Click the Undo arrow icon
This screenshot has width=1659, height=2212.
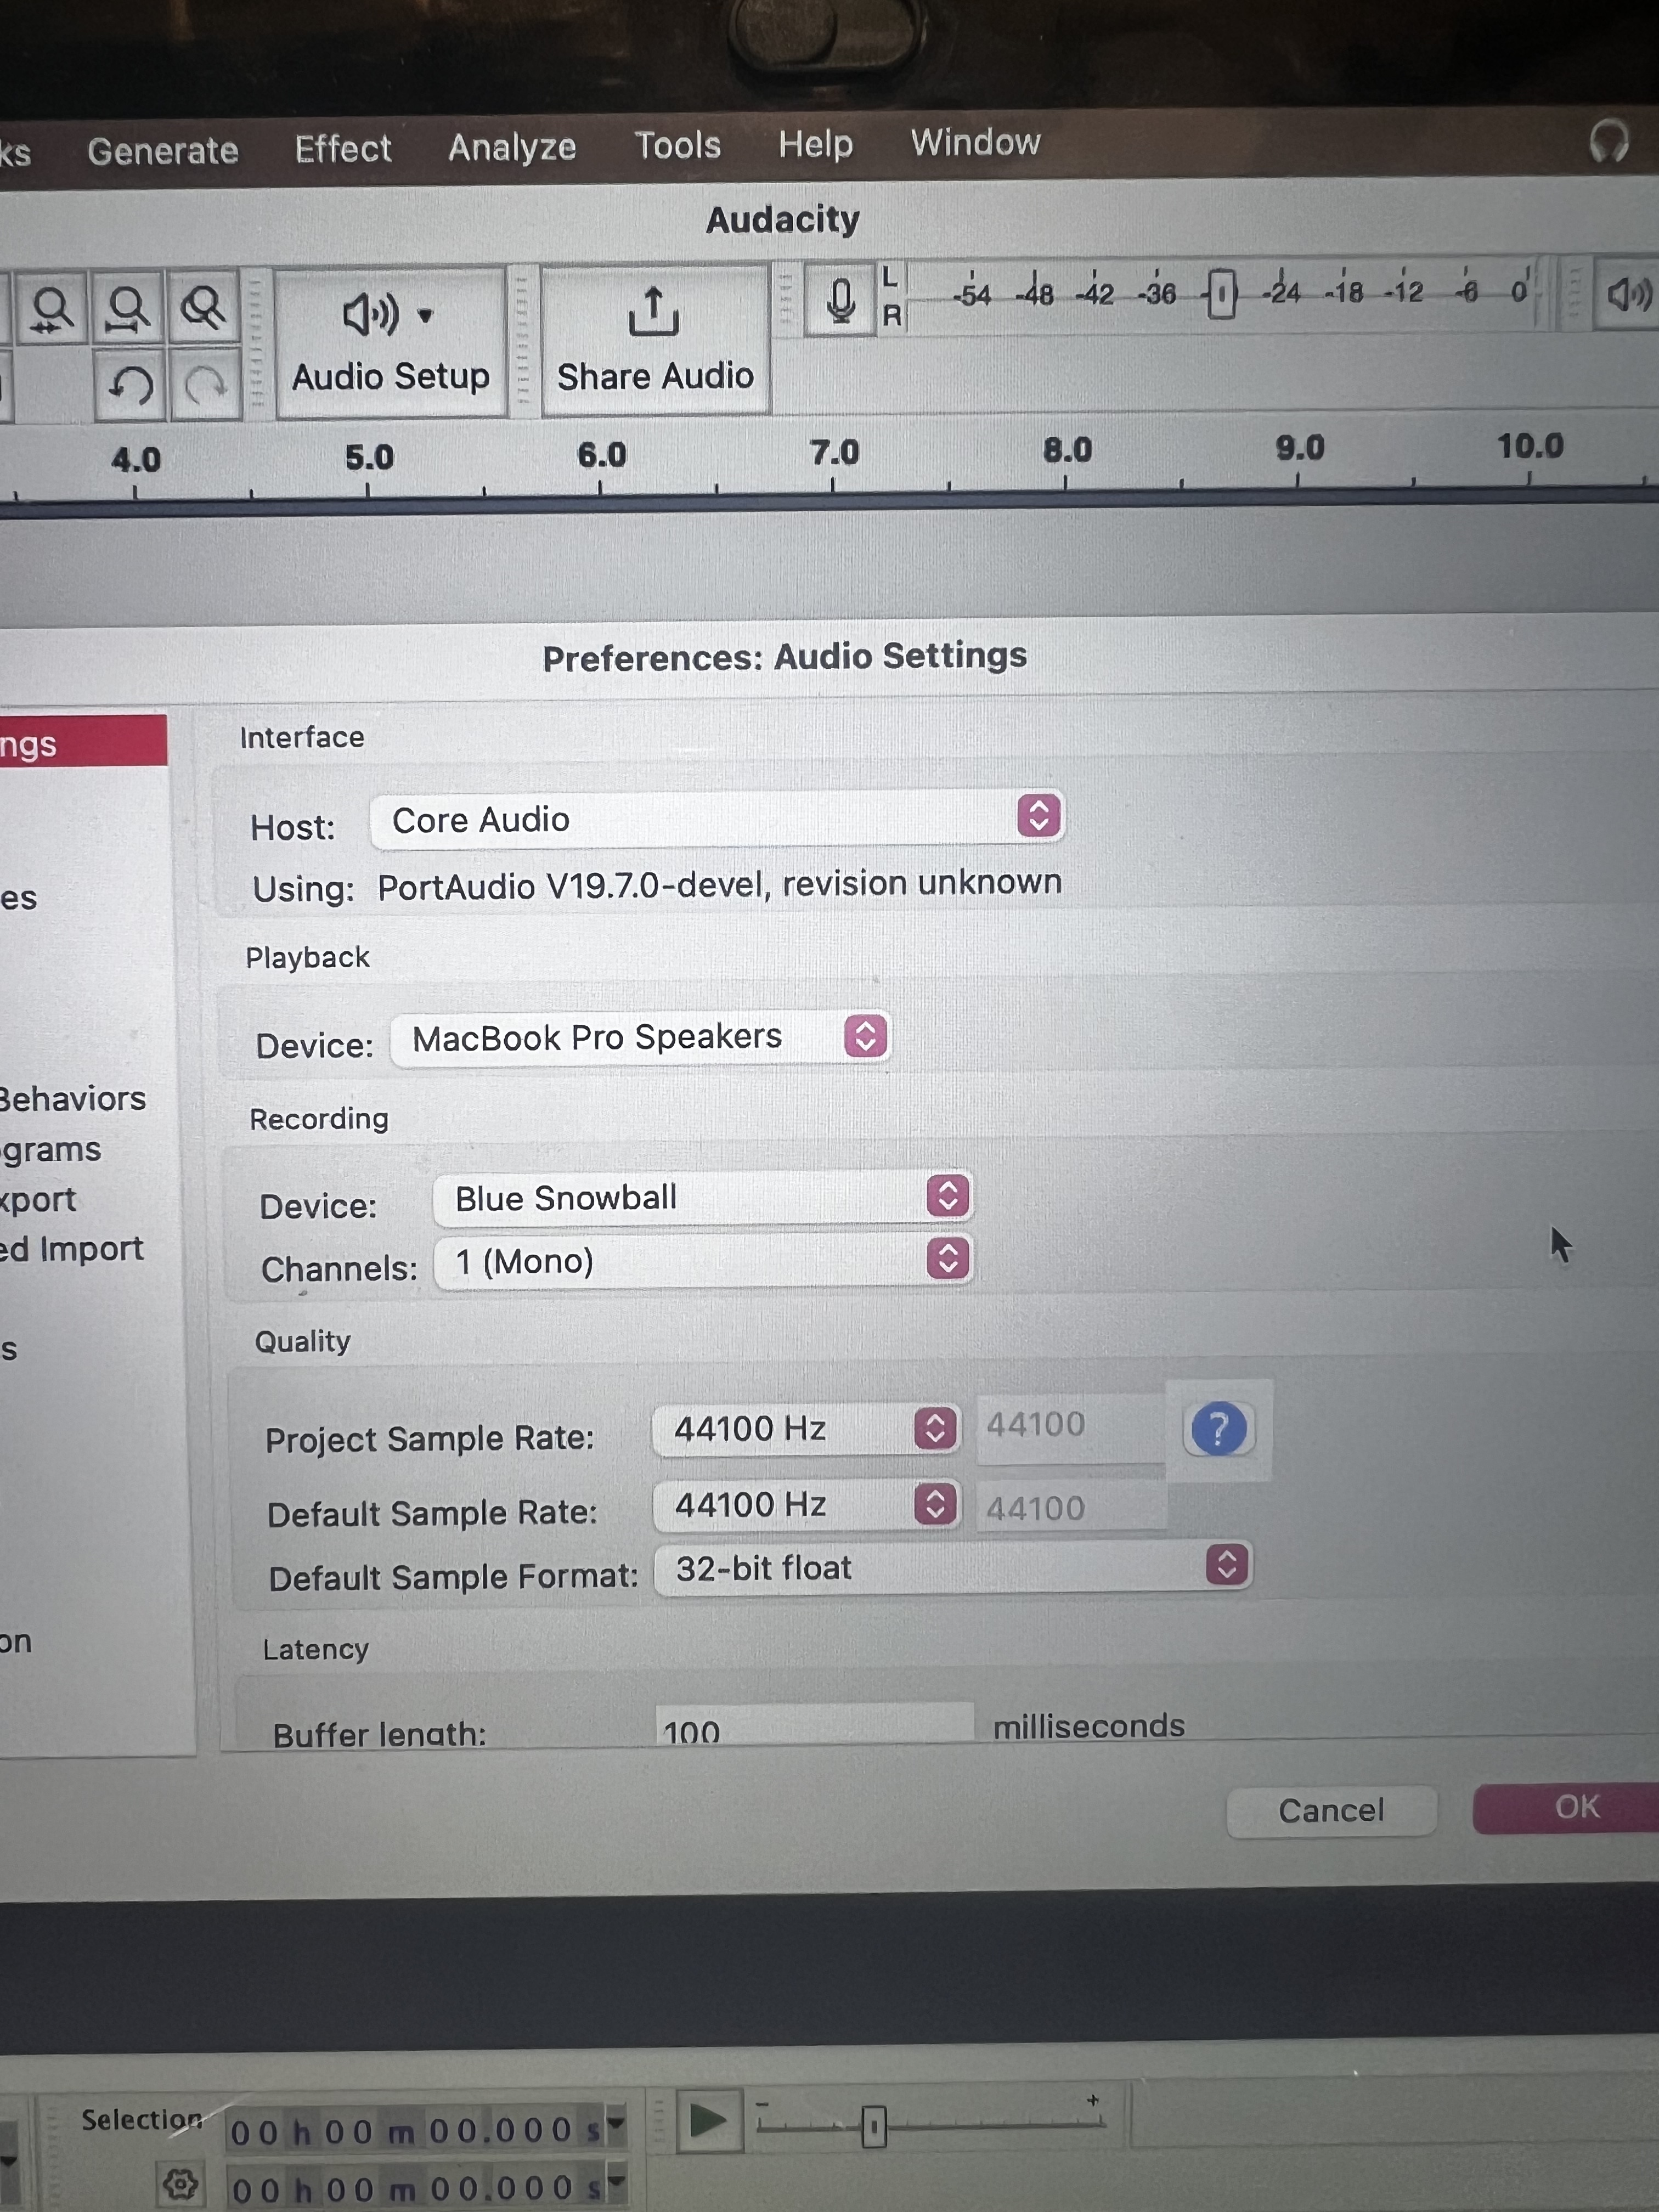(130, 385)
